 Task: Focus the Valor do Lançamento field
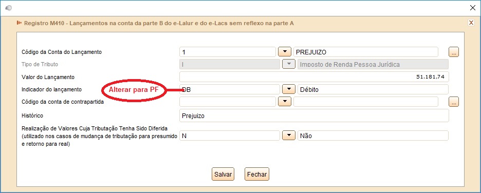314,76
